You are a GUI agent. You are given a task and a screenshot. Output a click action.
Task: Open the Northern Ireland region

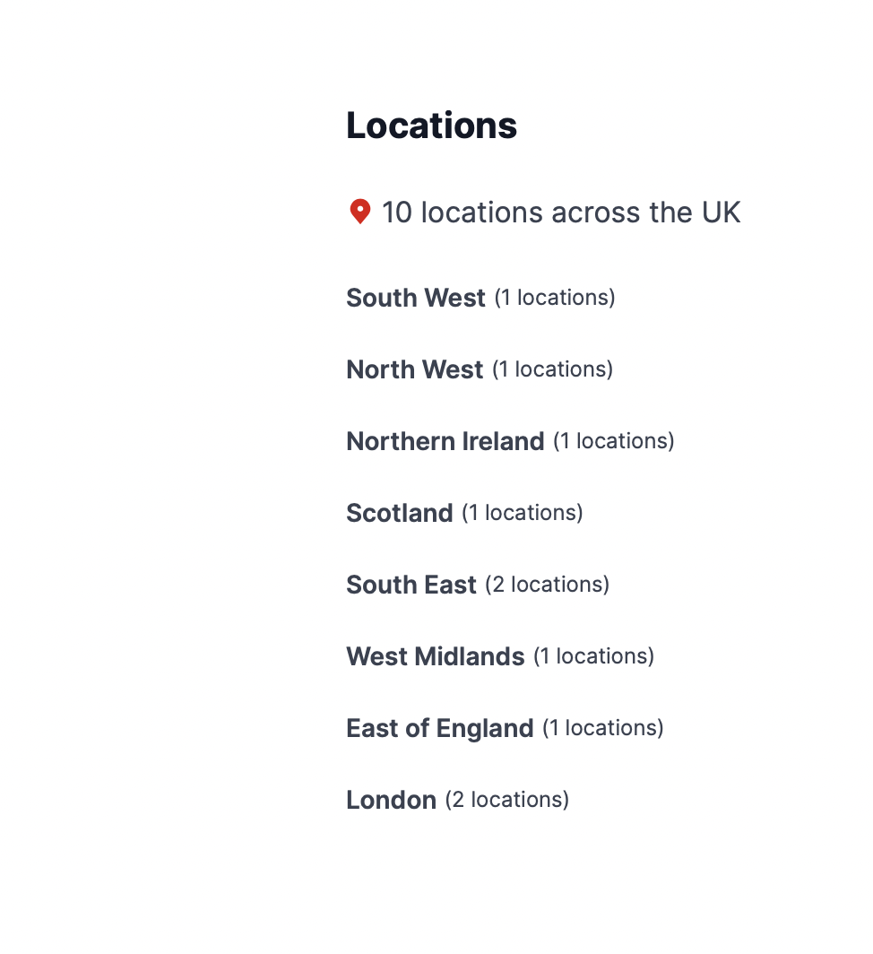445,441
